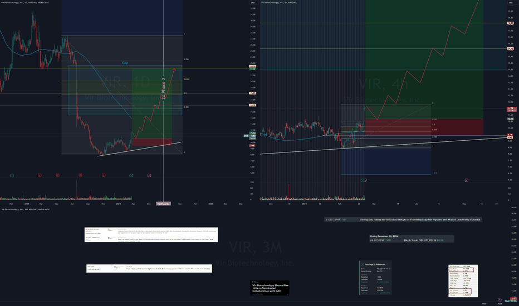
Task: Select the '2X Phase 2' vertical line text
Action: [163, 88]
